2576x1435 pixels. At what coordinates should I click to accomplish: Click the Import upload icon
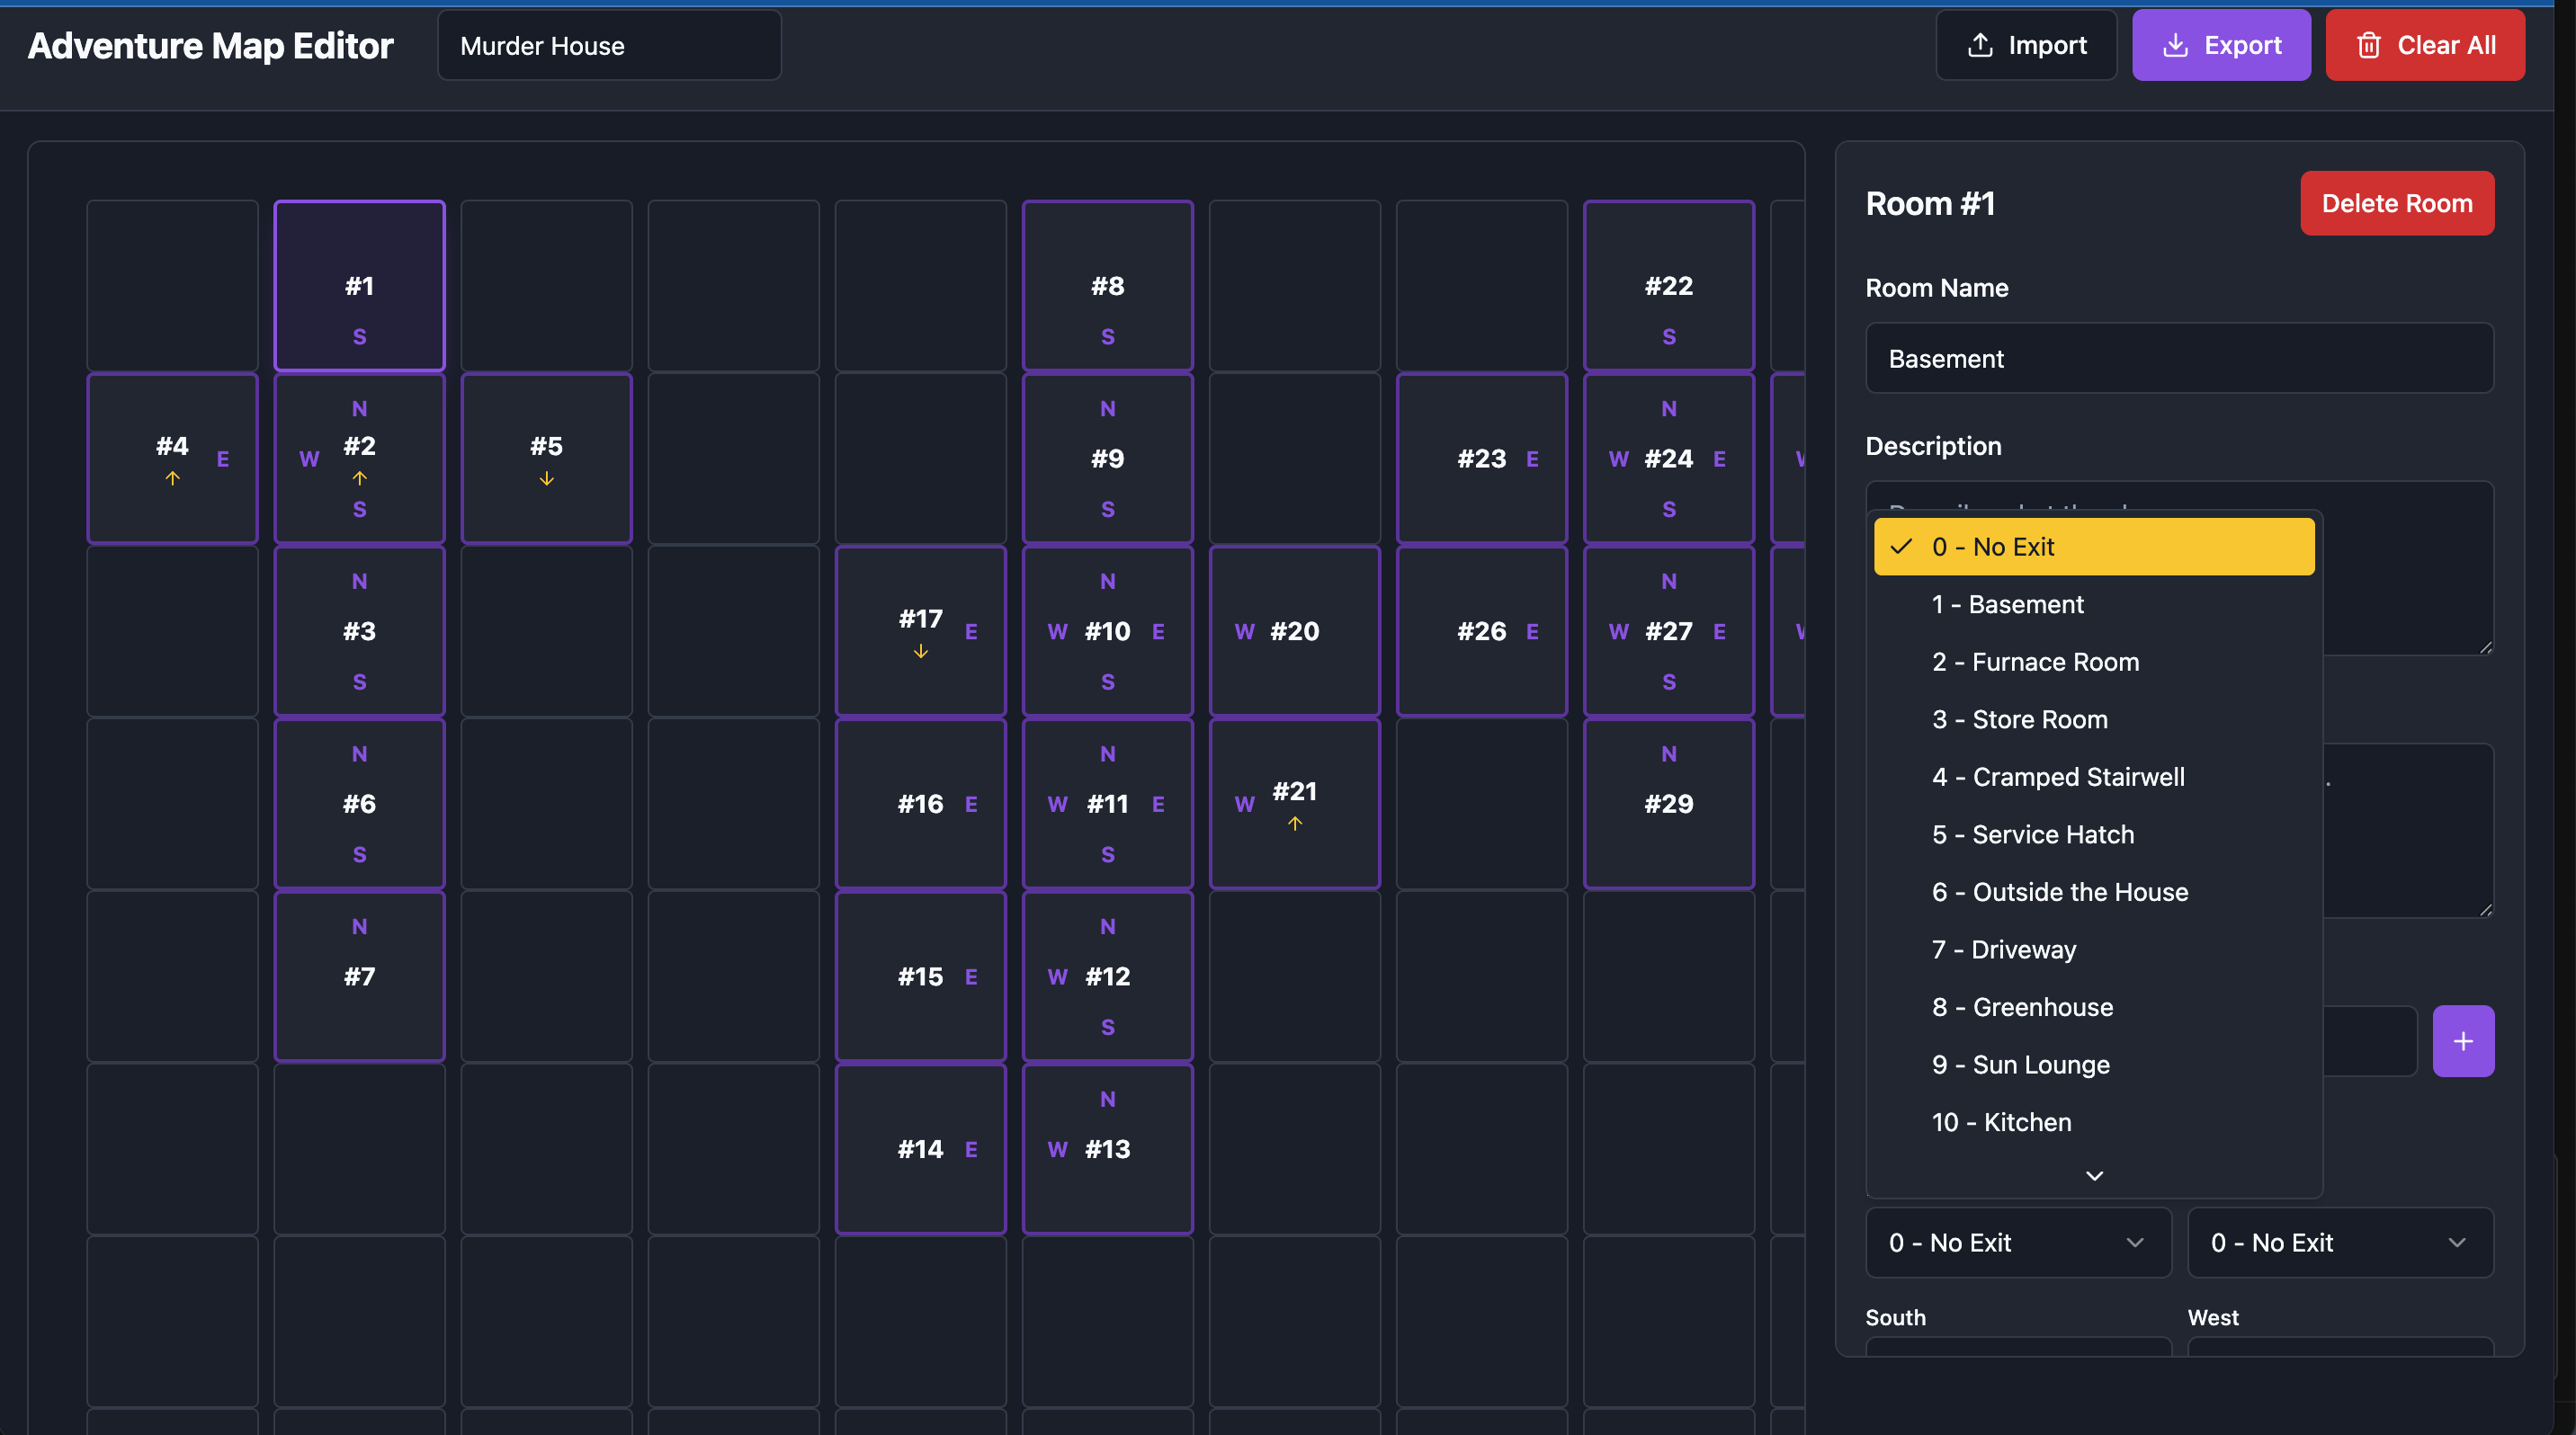[1984, 44]
